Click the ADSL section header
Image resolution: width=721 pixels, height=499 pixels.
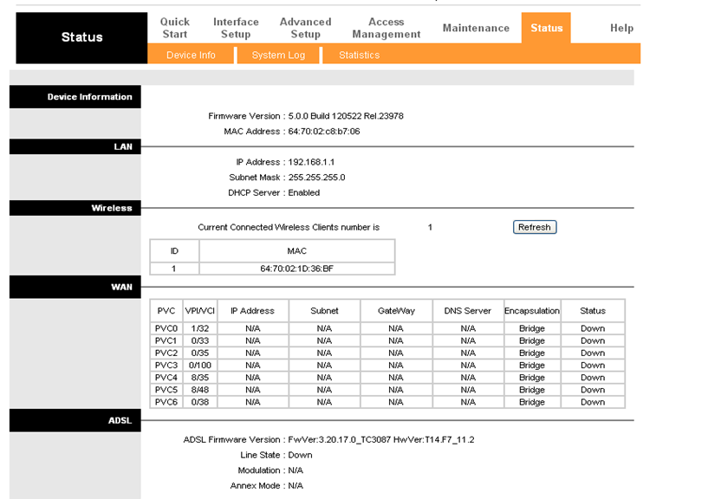(75, 420)
